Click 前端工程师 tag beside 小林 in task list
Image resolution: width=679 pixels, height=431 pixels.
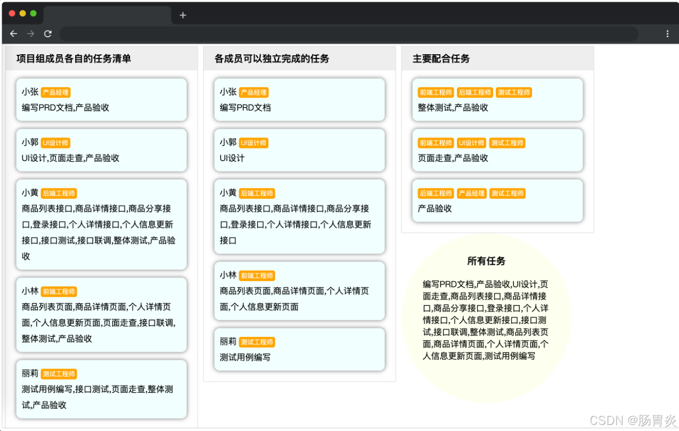point(59,292)
